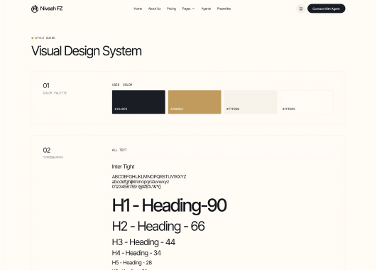Select the light beige #F7F2EB swatch
This screenshot has width=377, height=270.
(251, 102)
